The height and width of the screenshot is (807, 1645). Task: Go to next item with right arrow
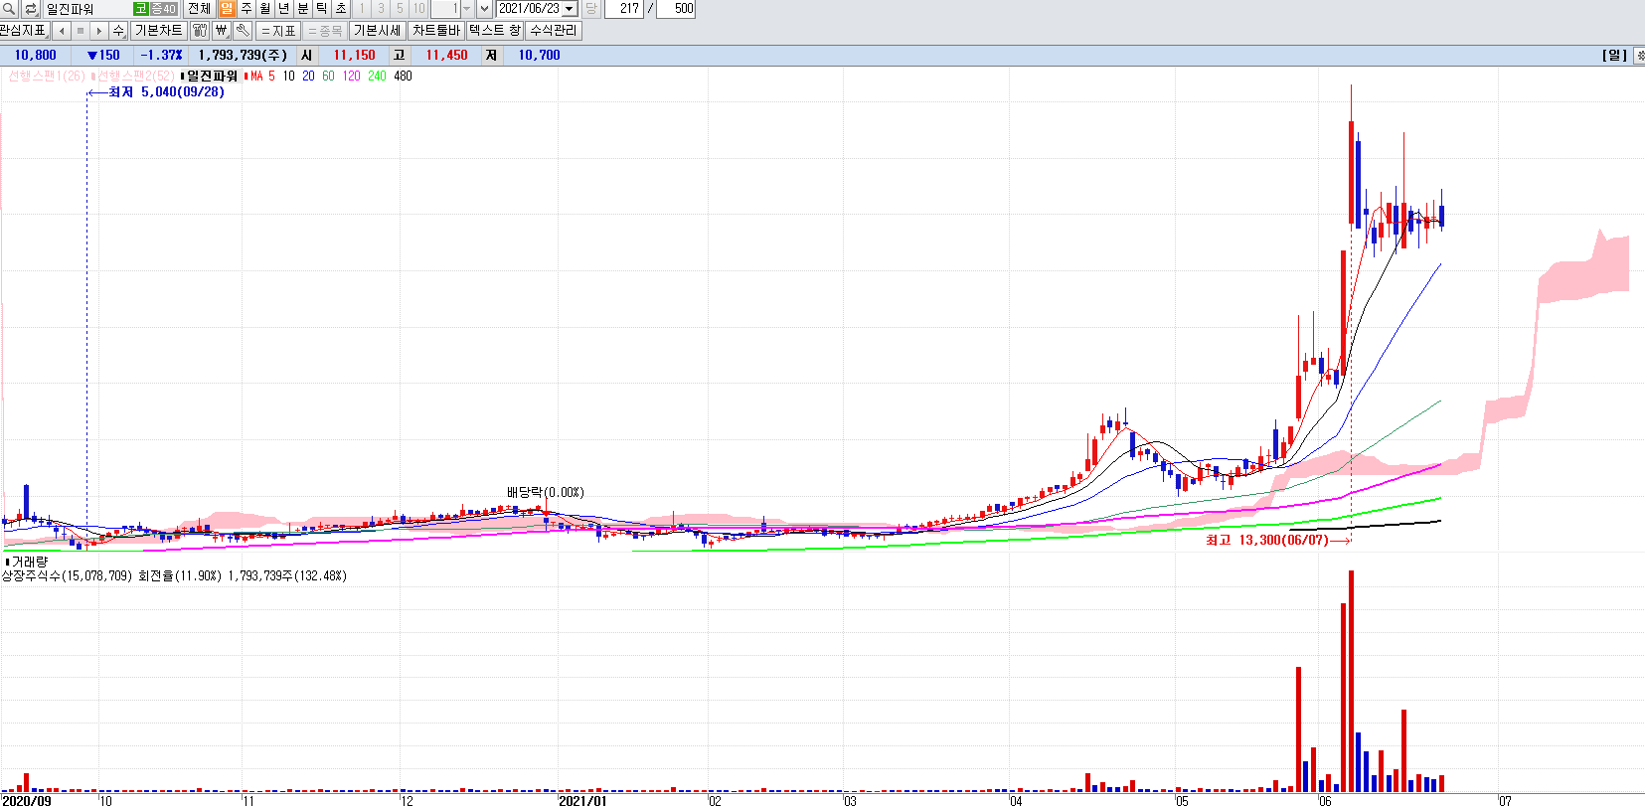(99, 31)
